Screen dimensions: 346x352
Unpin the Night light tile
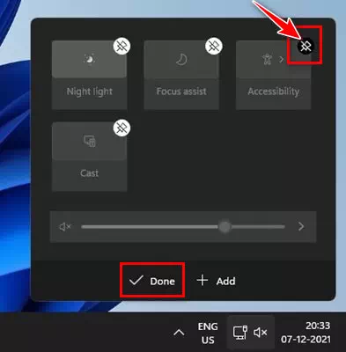pos(121,46)
